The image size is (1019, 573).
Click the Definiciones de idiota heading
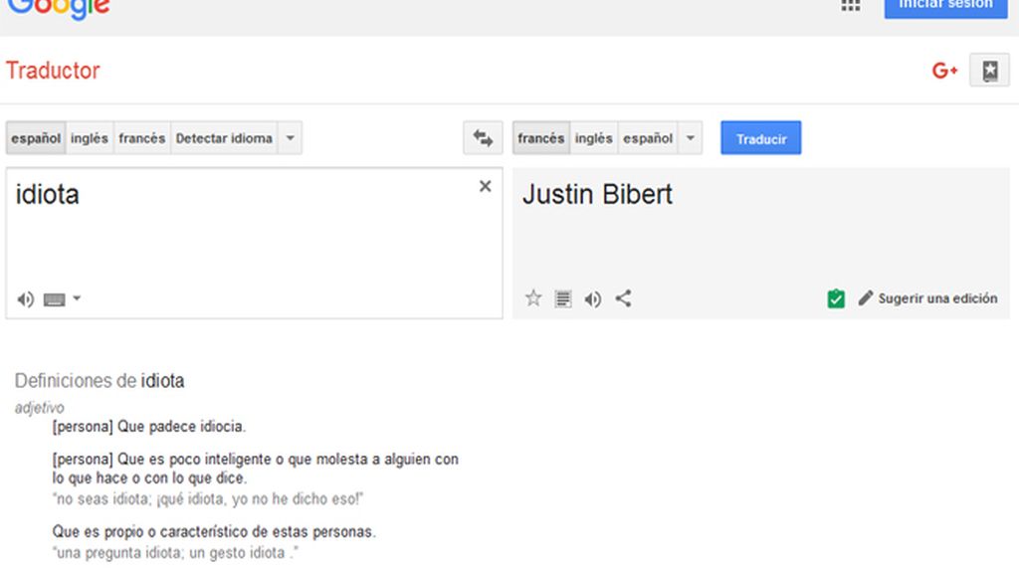pyautogui.click(x=100, y=381)
